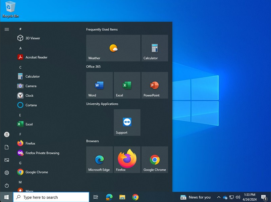Viewport: 271px width, 202px height.
Task: Open the PowerPoint tile
Action: click(x=155, y=85)
